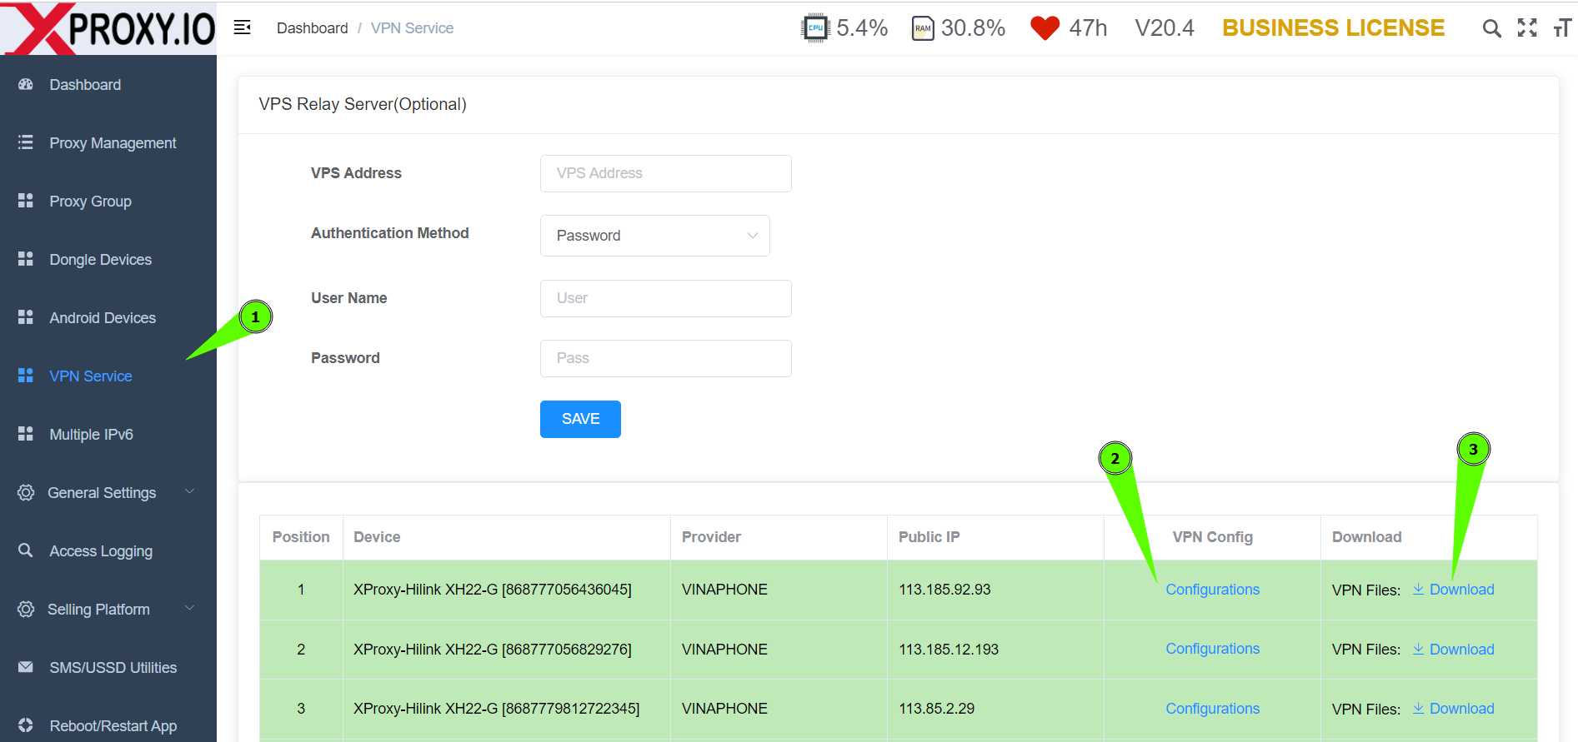Open SMS/USSD Utilities page

113,667
